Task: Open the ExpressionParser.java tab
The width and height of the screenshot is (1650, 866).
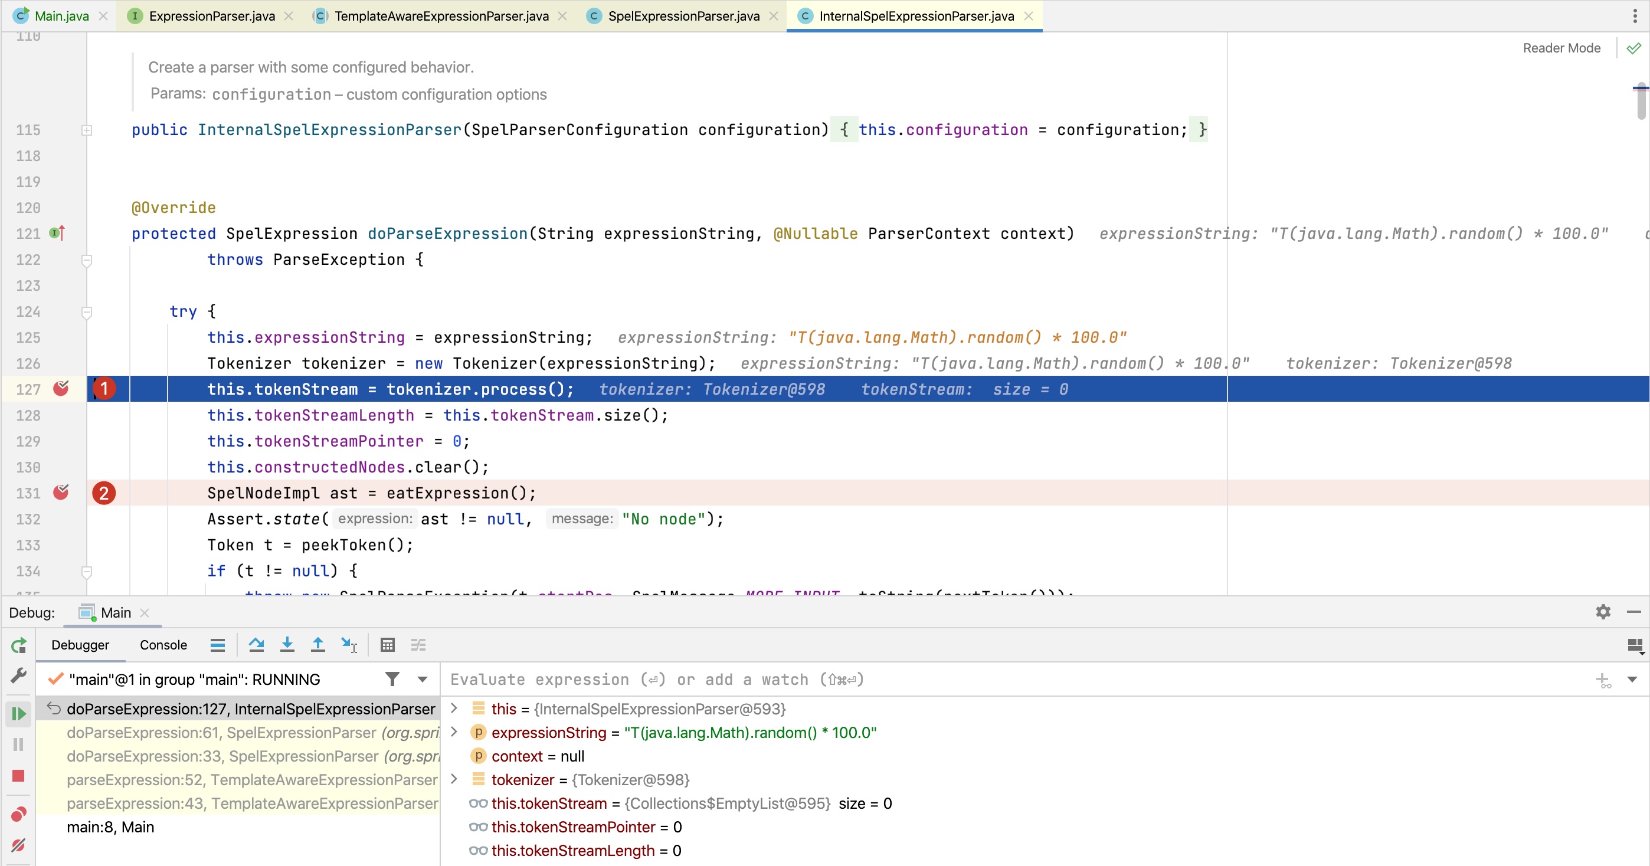Action: point(211,16)
